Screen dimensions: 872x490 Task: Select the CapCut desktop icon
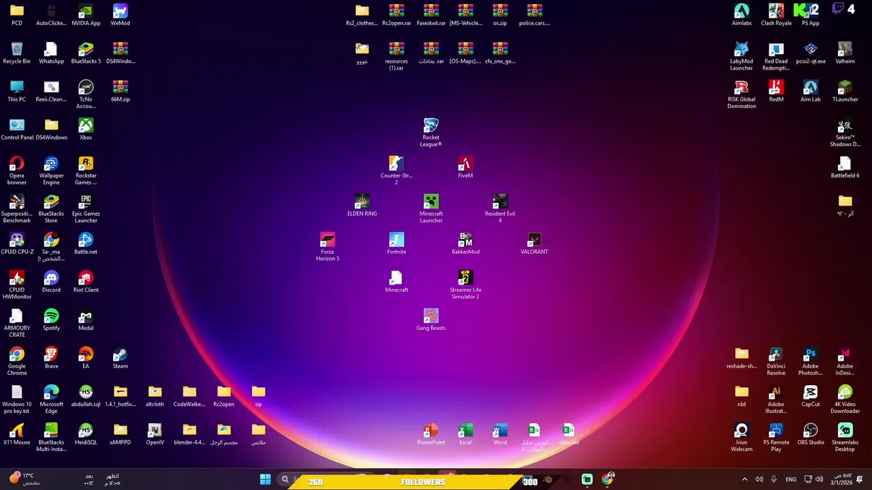click(811, 396)
